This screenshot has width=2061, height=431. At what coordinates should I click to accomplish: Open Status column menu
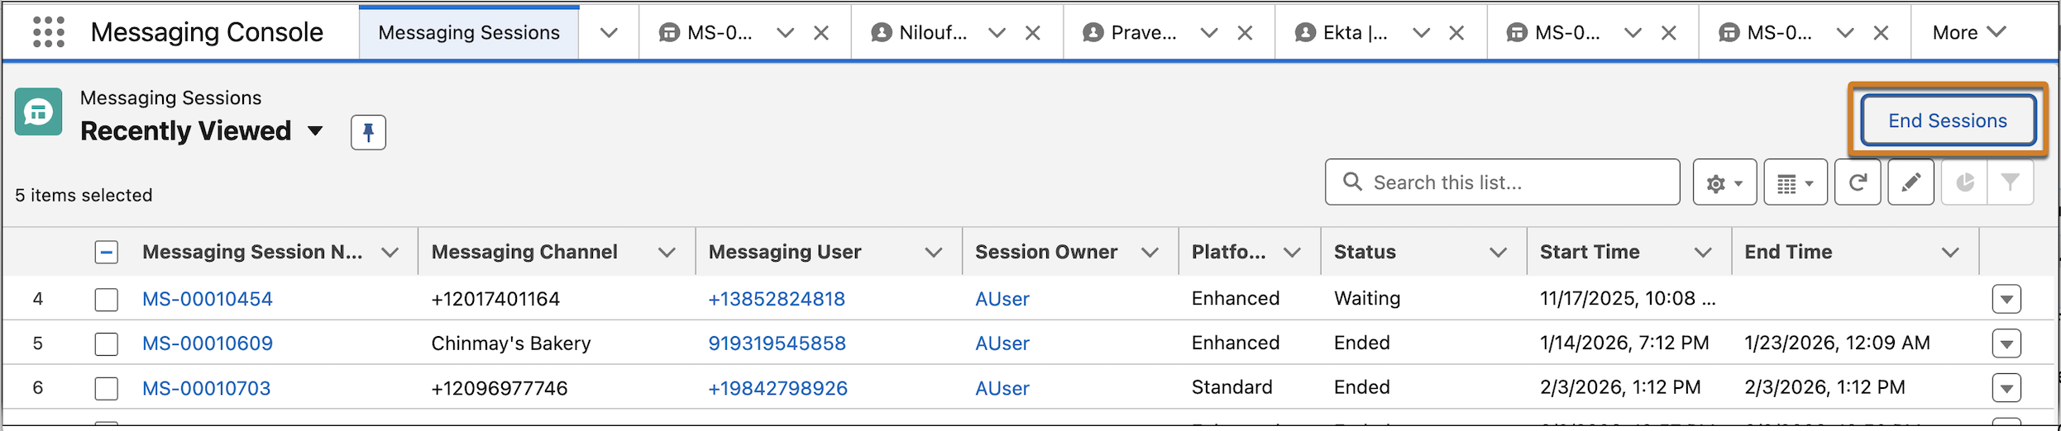point(1498,253)
